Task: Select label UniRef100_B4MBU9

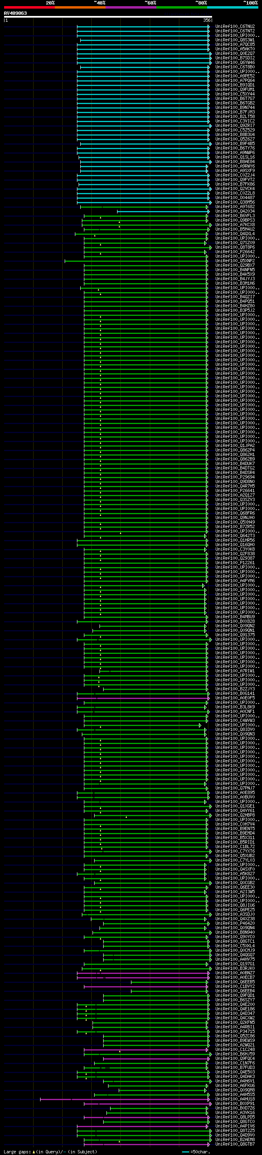Action: tap(235, 617)
